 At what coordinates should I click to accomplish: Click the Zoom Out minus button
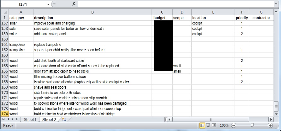point(233,125)
